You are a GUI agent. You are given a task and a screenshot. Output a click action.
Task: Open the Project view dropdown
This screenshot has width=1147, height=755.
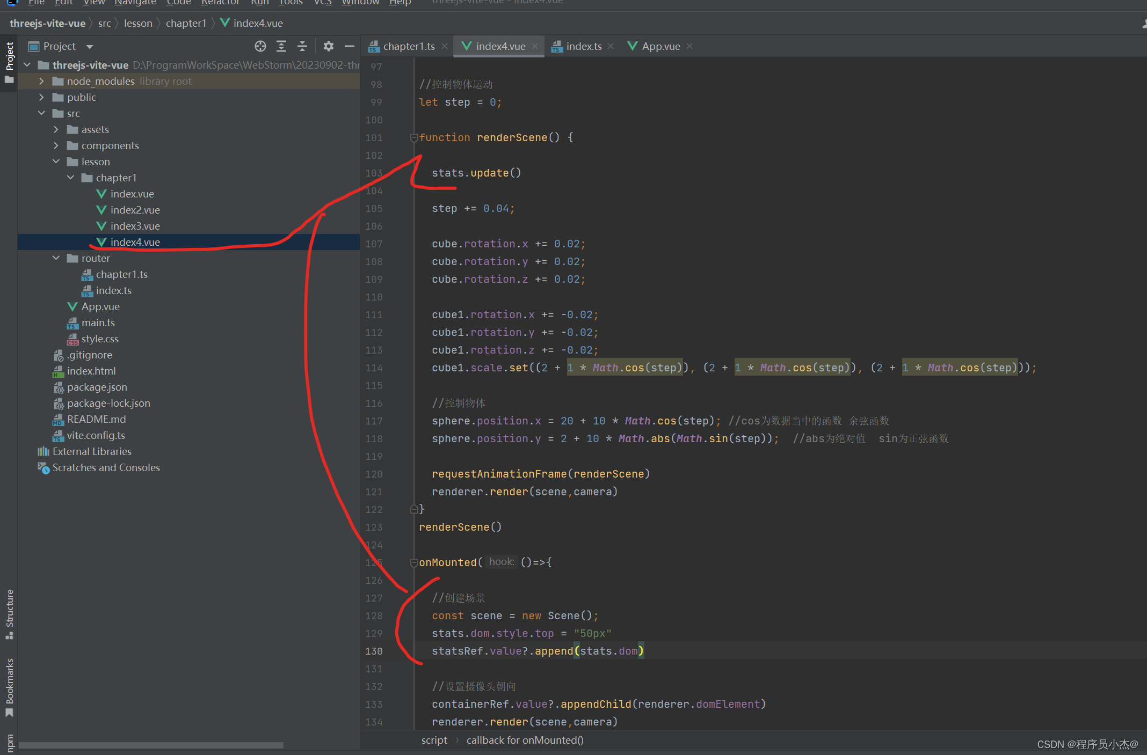tap(90, 47)
